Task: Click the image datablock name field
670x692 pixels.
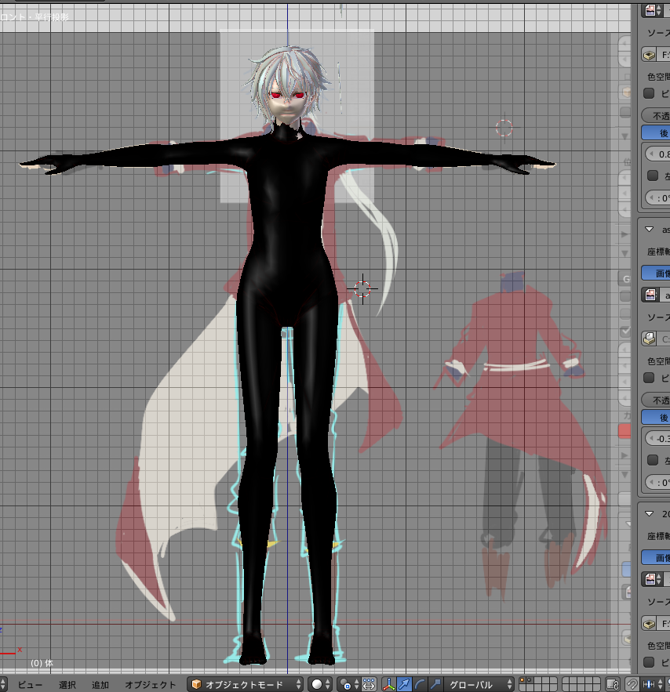Action: [x=665, y=10]
